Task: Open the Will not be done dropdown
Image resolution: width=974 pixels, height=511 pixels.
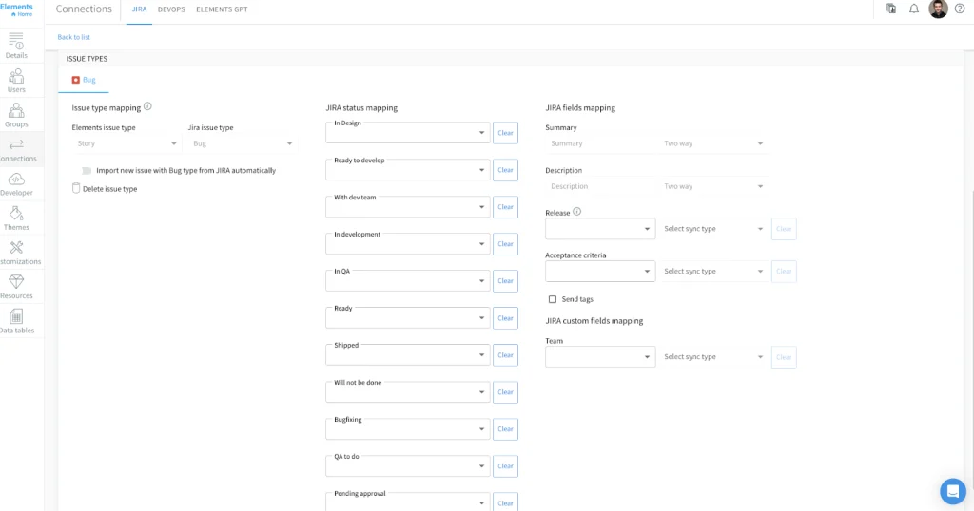Action: click(x=407, y=392)
